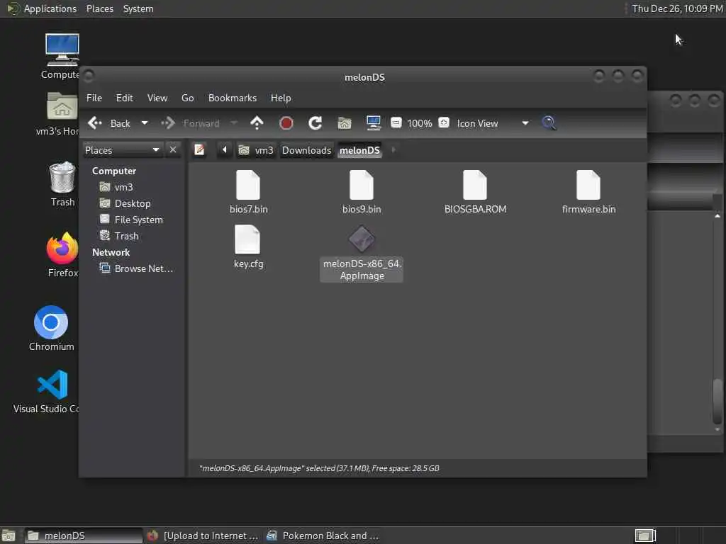Open the Places menu in top panel
The image size is (726, 544).
tap(99, 8)
